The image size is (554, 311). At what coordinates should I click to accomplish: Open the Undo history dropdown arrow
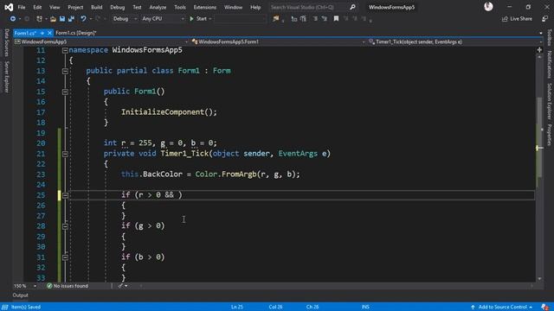click(x=91, y=19)
